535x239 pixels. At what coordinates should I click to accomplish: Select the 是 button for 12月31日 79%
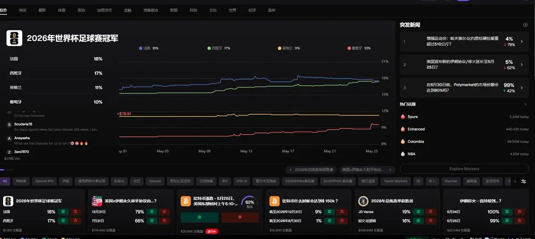coord(152,212)
